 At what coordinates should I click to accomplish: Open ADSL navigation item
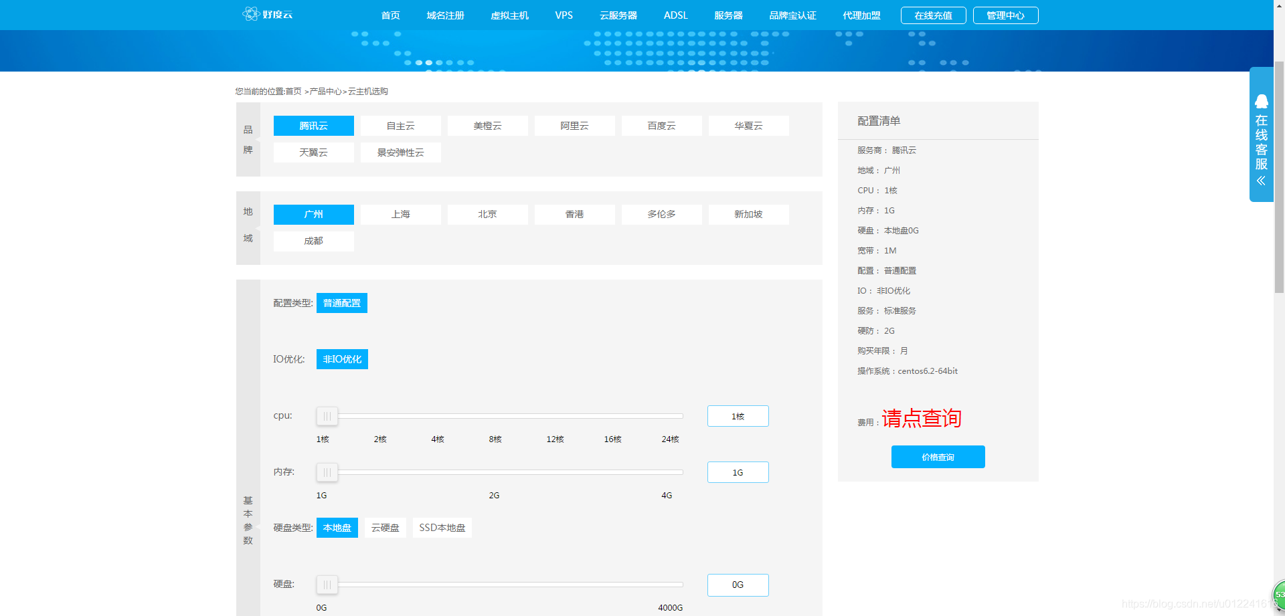pos(675,15)
